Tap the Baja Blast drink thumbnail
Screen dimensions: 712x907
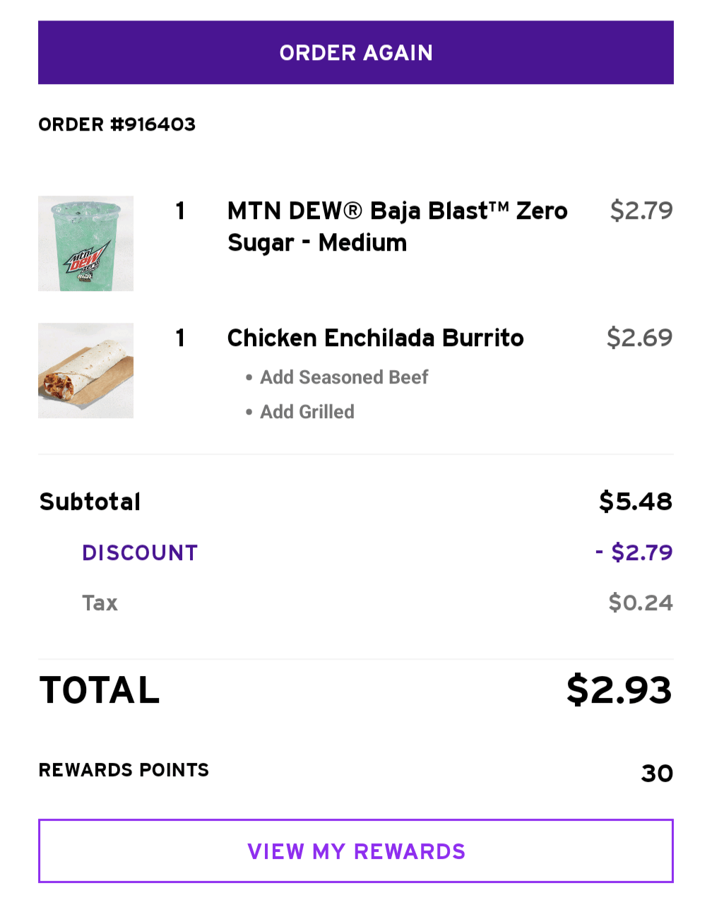(85, 243)
